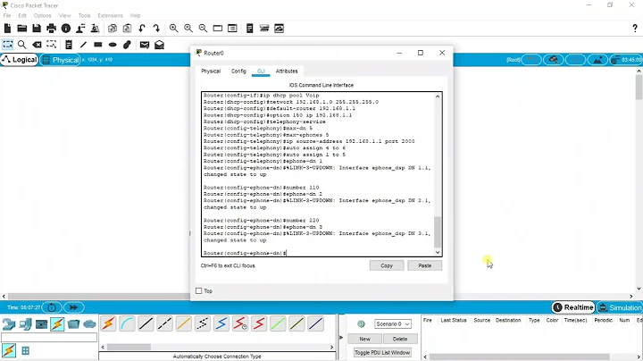Viewport: 643px width, 361px height.
Task: Click the Copy button below CLI
Action: [x=387, y=265]
